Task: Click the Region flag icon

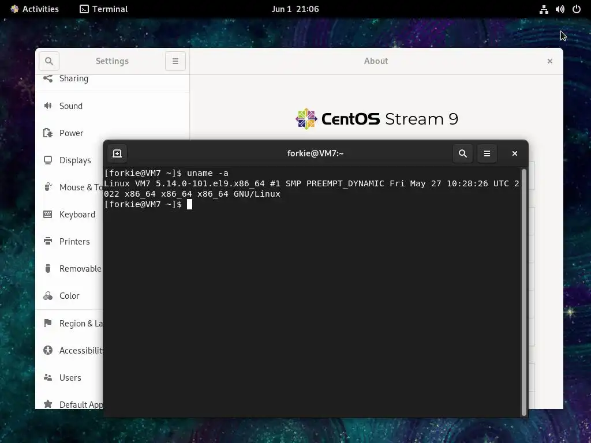Action: (x=48, y=323)
